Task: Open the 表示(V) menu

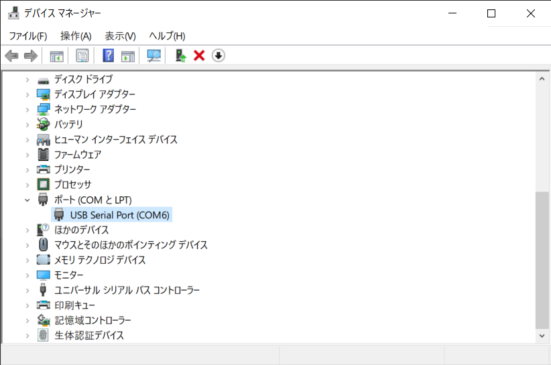Action: point(120,35)
